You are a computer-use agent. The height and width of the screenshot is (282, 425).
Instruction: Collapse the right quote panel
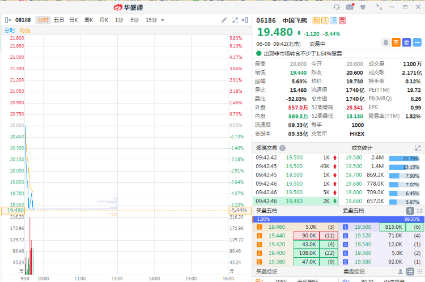point(245,20)
